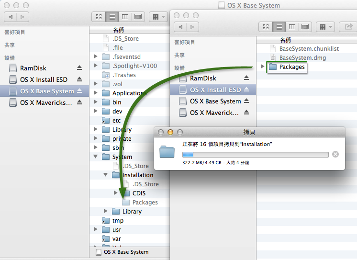Expand Library folder under System

(x=105, y=211)
